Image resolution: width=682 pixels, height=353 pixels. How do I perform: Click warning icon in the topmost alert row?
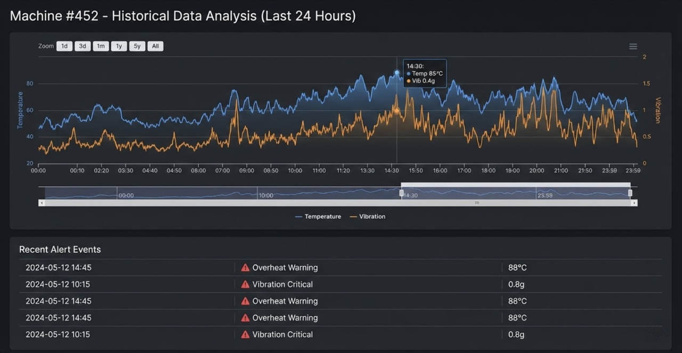[245, 268]
